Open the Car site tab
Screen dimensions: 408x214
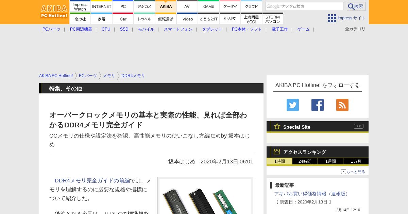pyautogui.click(x=123, y=18)
